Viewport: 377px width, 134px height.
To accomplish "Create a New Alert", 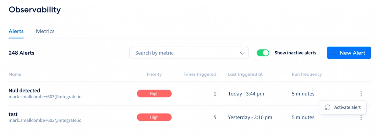I will (349, 53).
